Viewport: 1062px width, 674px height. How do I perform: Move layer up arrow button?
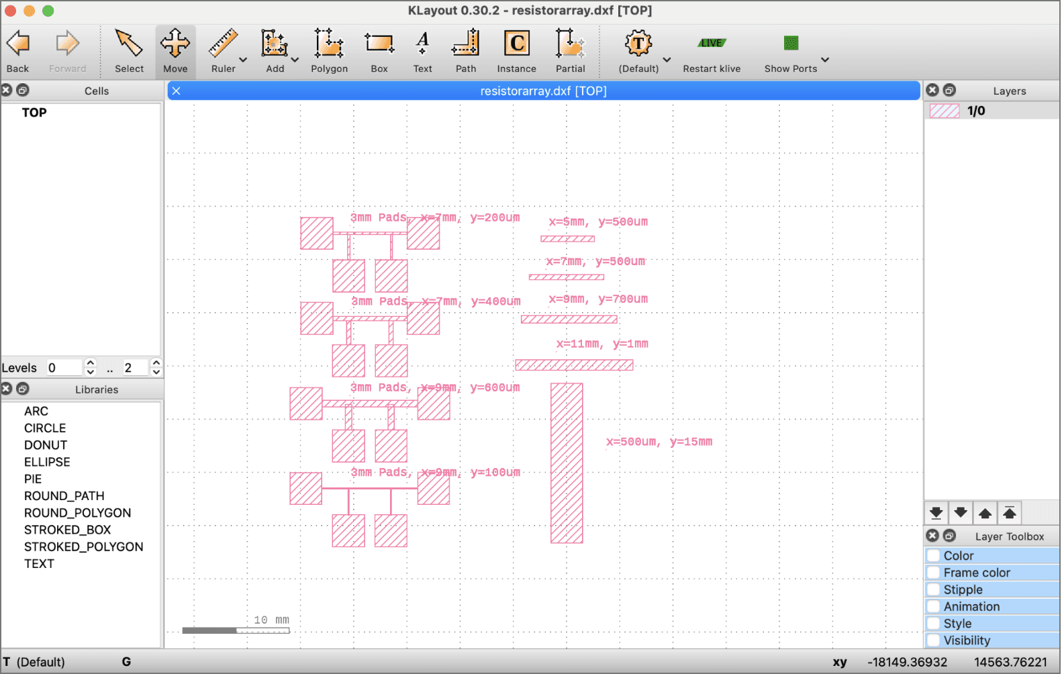coord(985,514)
